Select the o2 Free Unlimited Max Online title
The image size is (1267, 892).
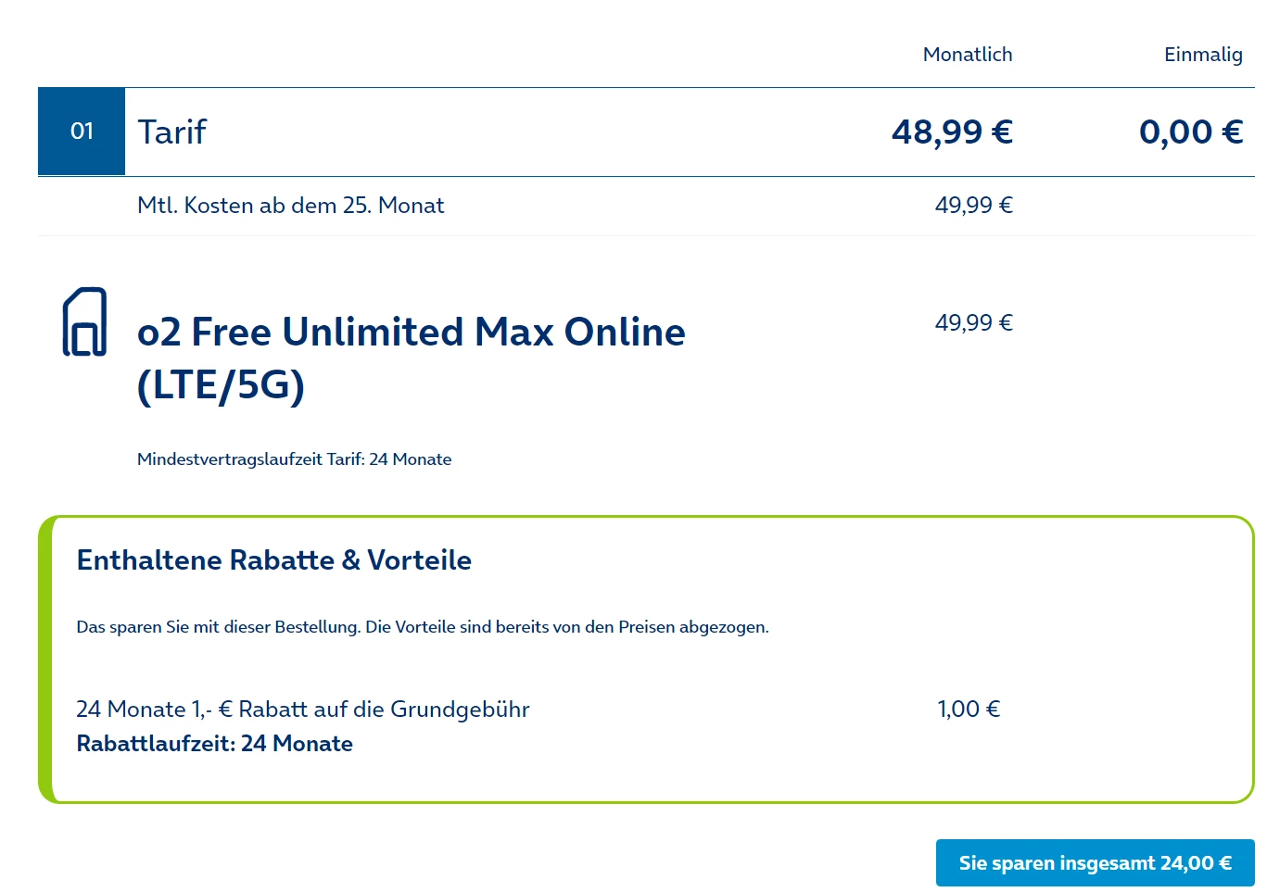(411, 332)
